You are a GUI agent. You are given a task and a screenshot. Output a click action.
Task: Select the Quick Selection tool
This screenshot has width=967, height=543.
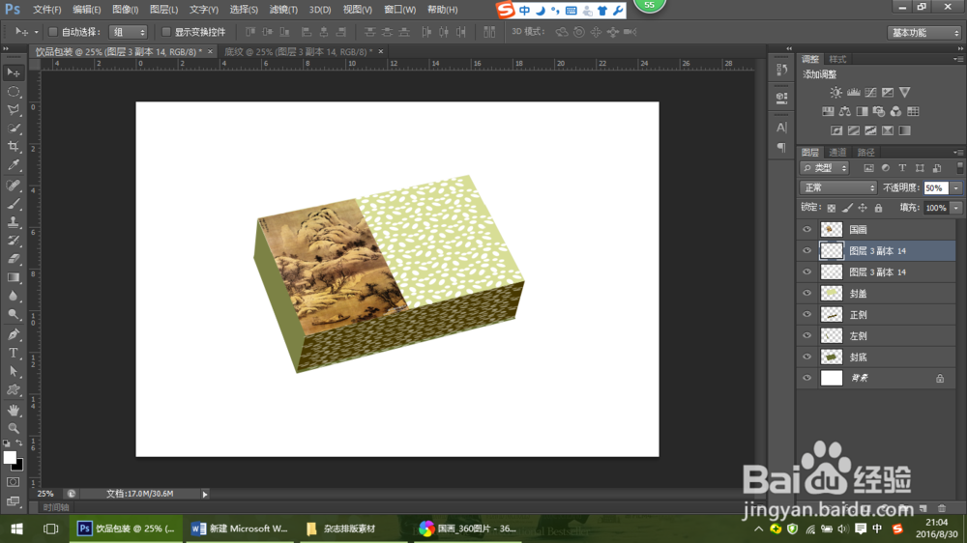coord(14,129)
